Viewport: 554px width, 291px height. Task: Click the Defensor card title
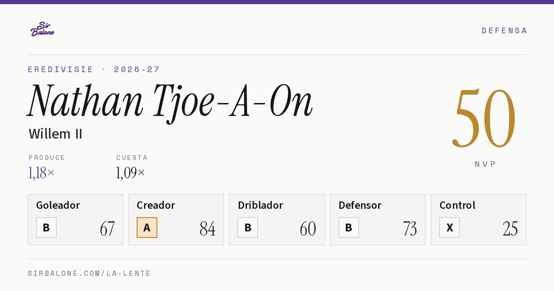(x=360, y=205)
